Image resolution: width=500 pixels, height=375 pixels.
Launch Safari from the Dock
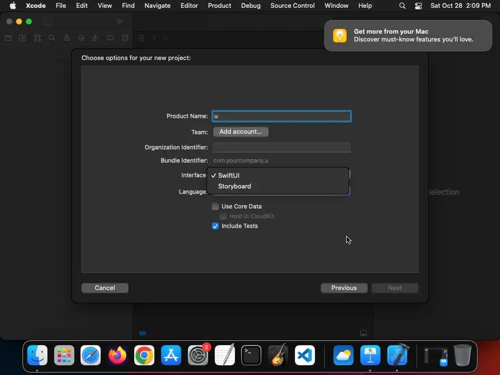pos(90,355)
